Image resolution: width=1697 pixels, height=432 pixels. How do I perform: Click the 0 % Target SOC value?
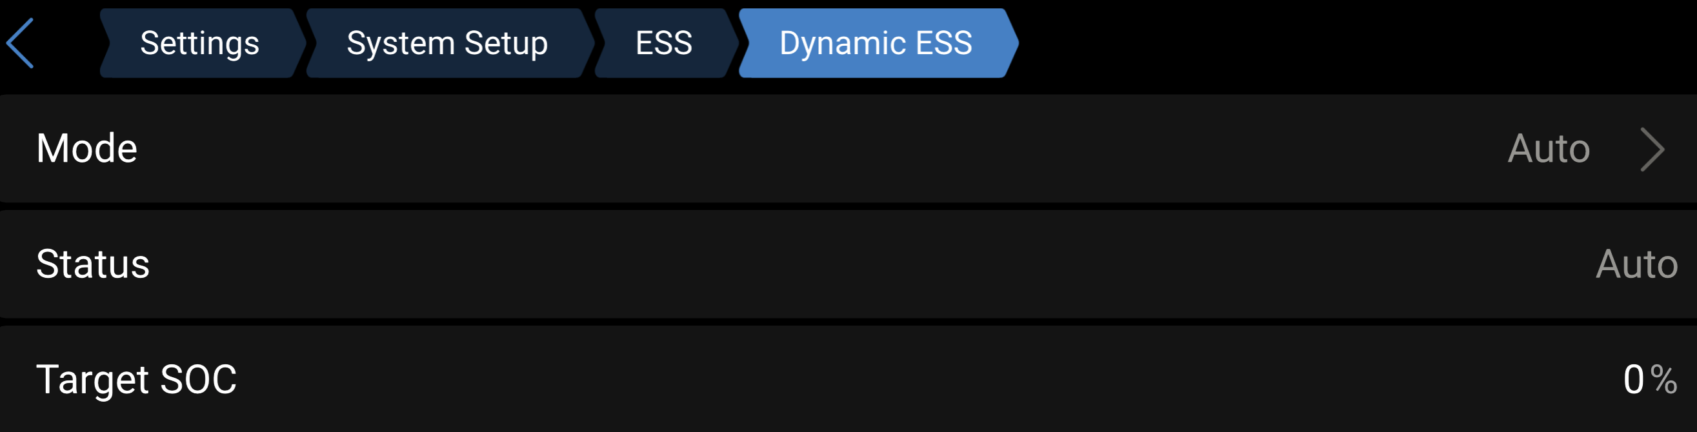[x=1651, y=380]
